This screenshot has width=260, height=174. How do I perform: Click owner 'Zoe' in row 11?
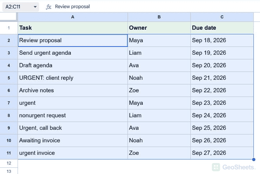(159, 153)
